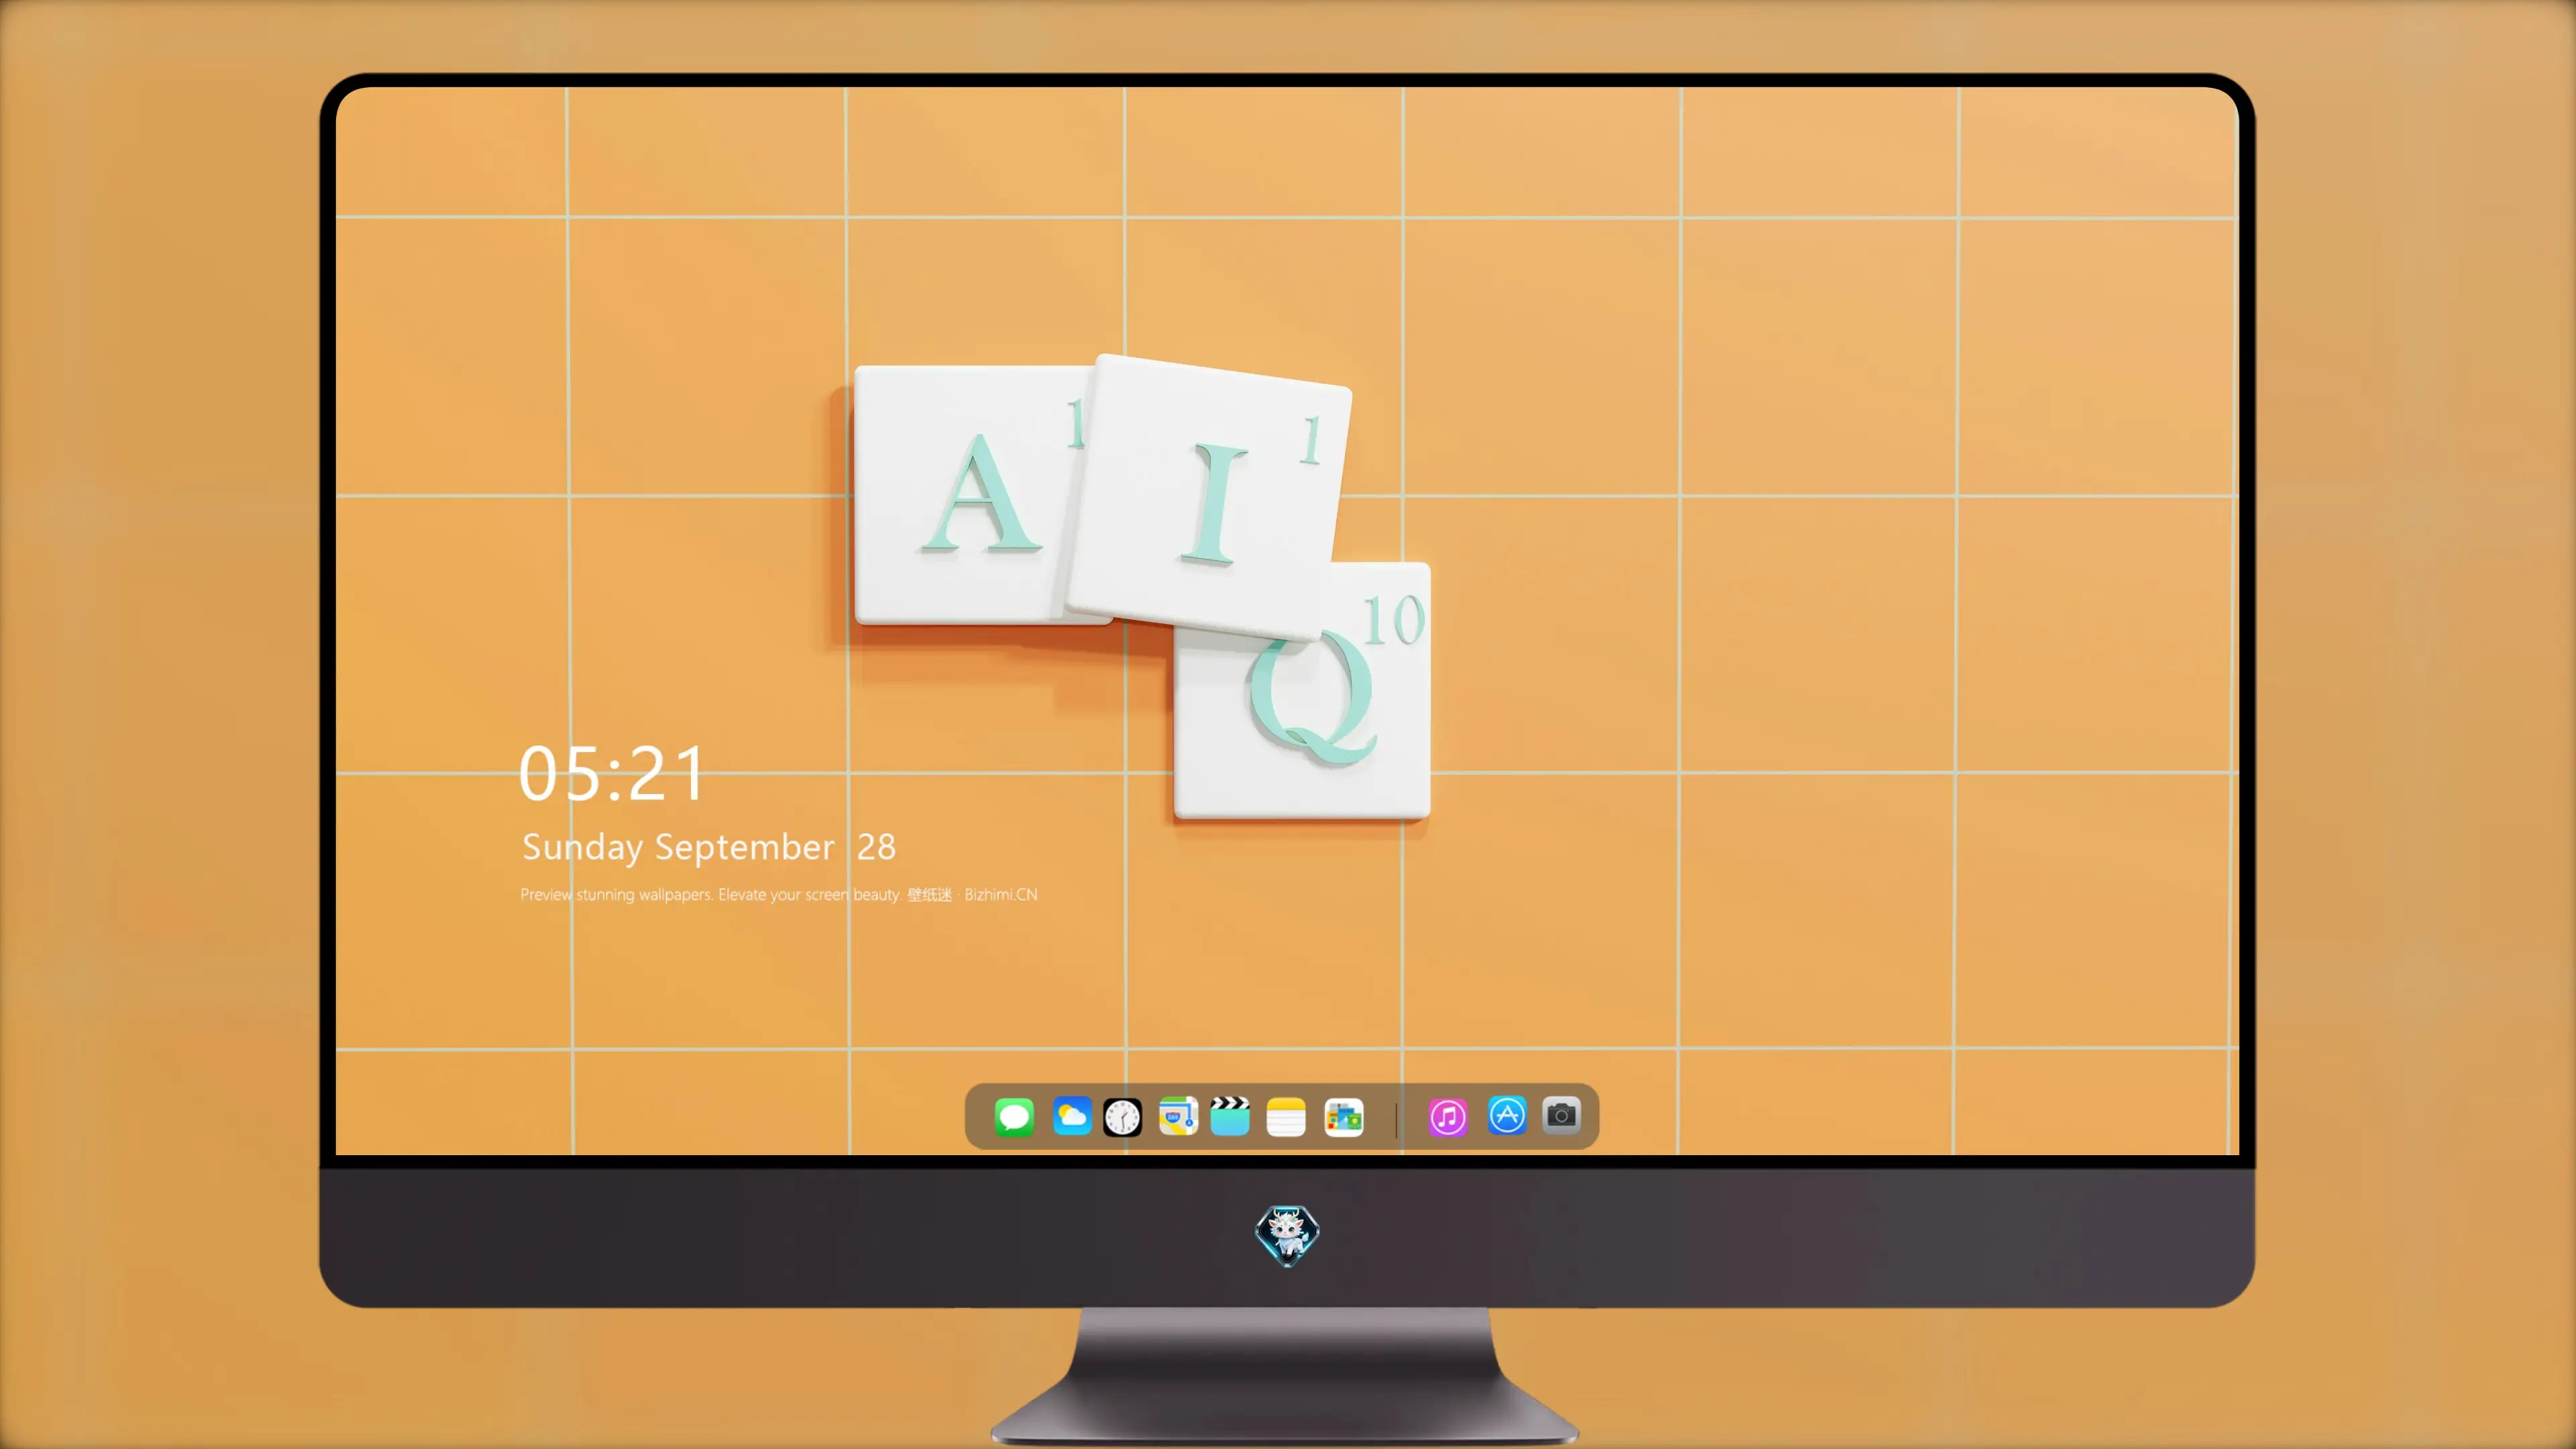This screenshot has height=1449, width=2576.
Task: Open the iTunes Store music icon
Action: click(x=1448, y=1116)
